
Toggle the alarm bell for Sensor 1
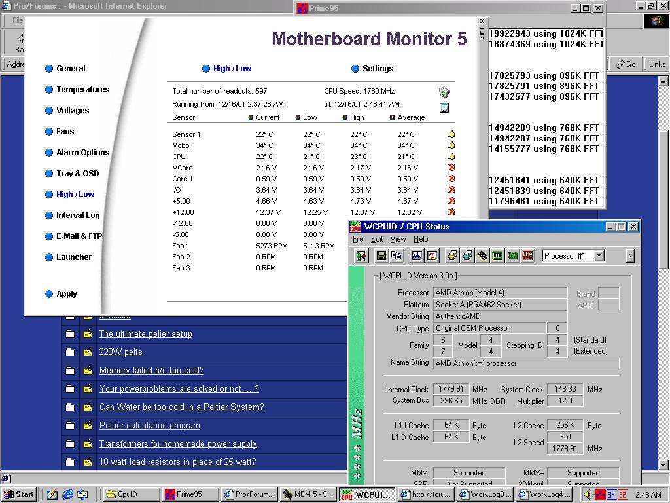(451, 134)
